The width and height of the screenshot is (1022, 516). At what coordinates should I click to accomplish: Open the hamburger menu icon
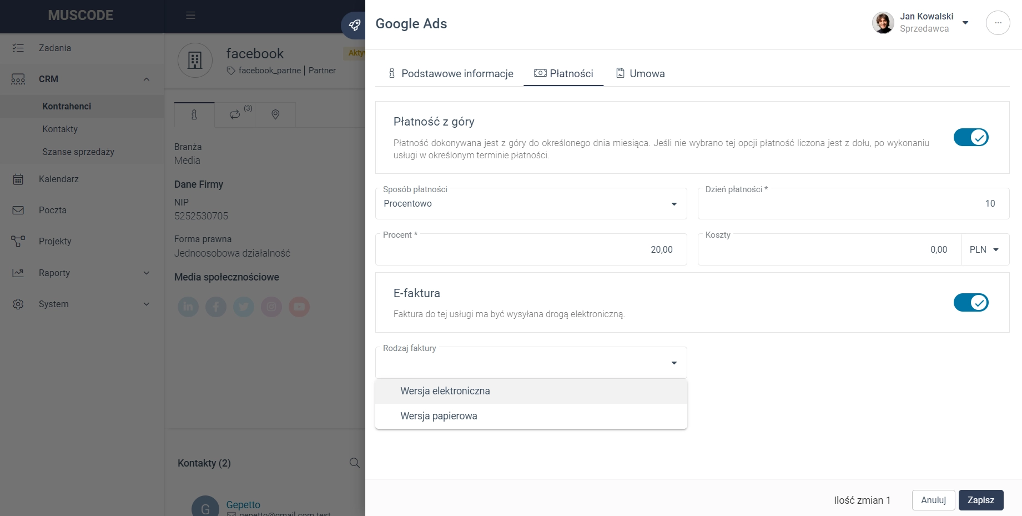click(x=190, y=16)
